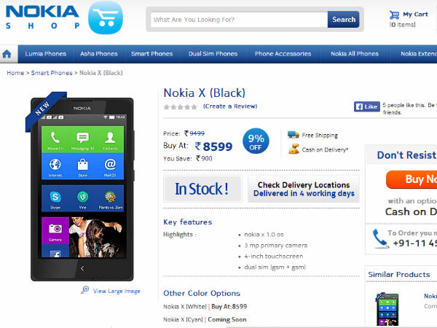Click the Search button
This screenshot has width=437, height=328.
tap(343, 19)
